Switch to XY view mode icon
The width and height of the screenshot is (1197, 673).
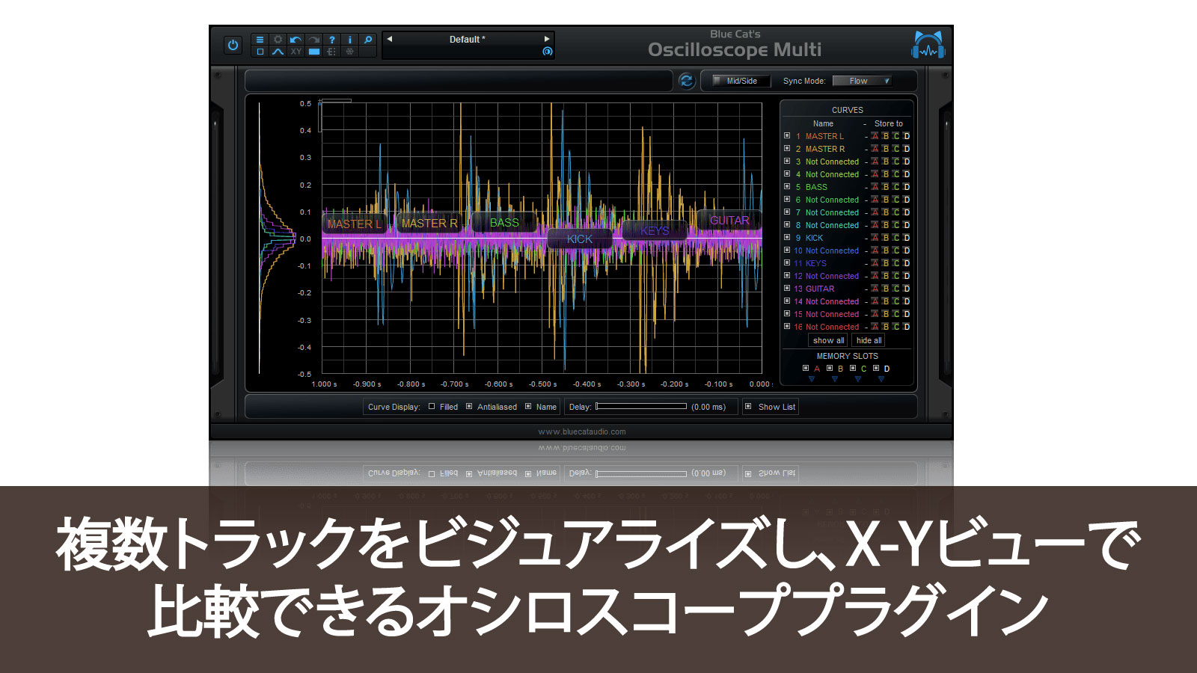pyautogui.click(x=296, y=52)
